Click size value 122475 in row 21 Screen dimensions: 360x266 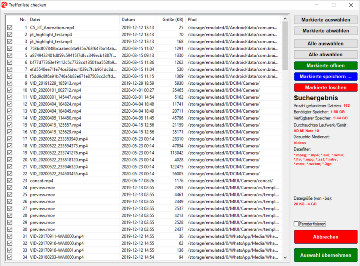point(177,167)
